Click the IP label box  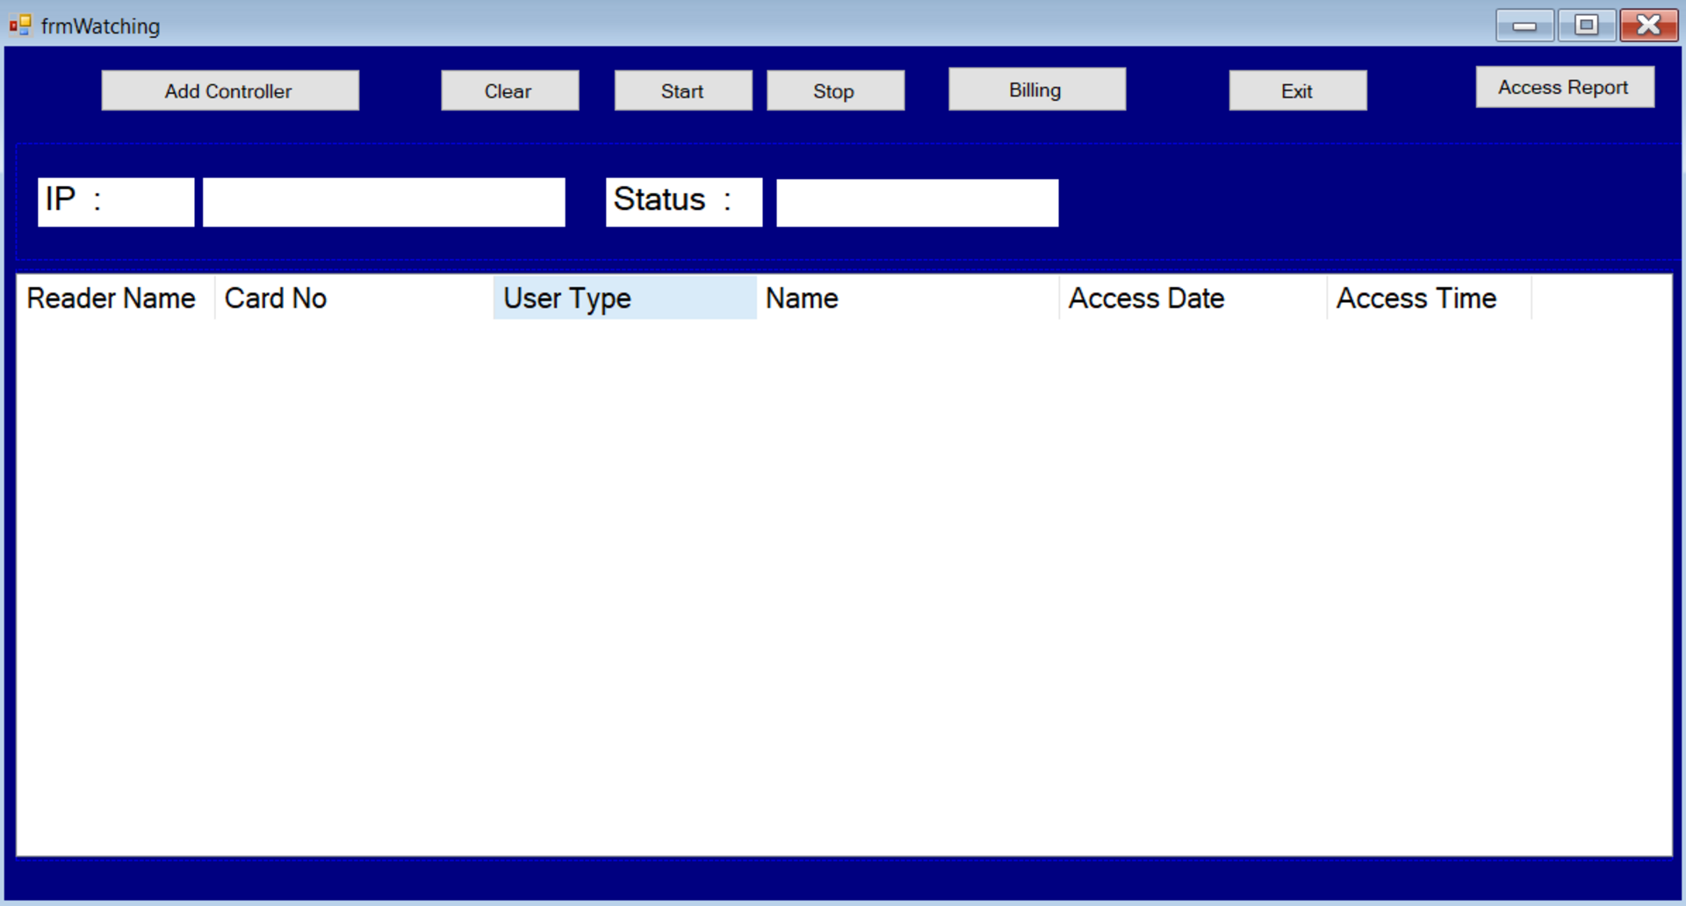(x=115, y=202)
